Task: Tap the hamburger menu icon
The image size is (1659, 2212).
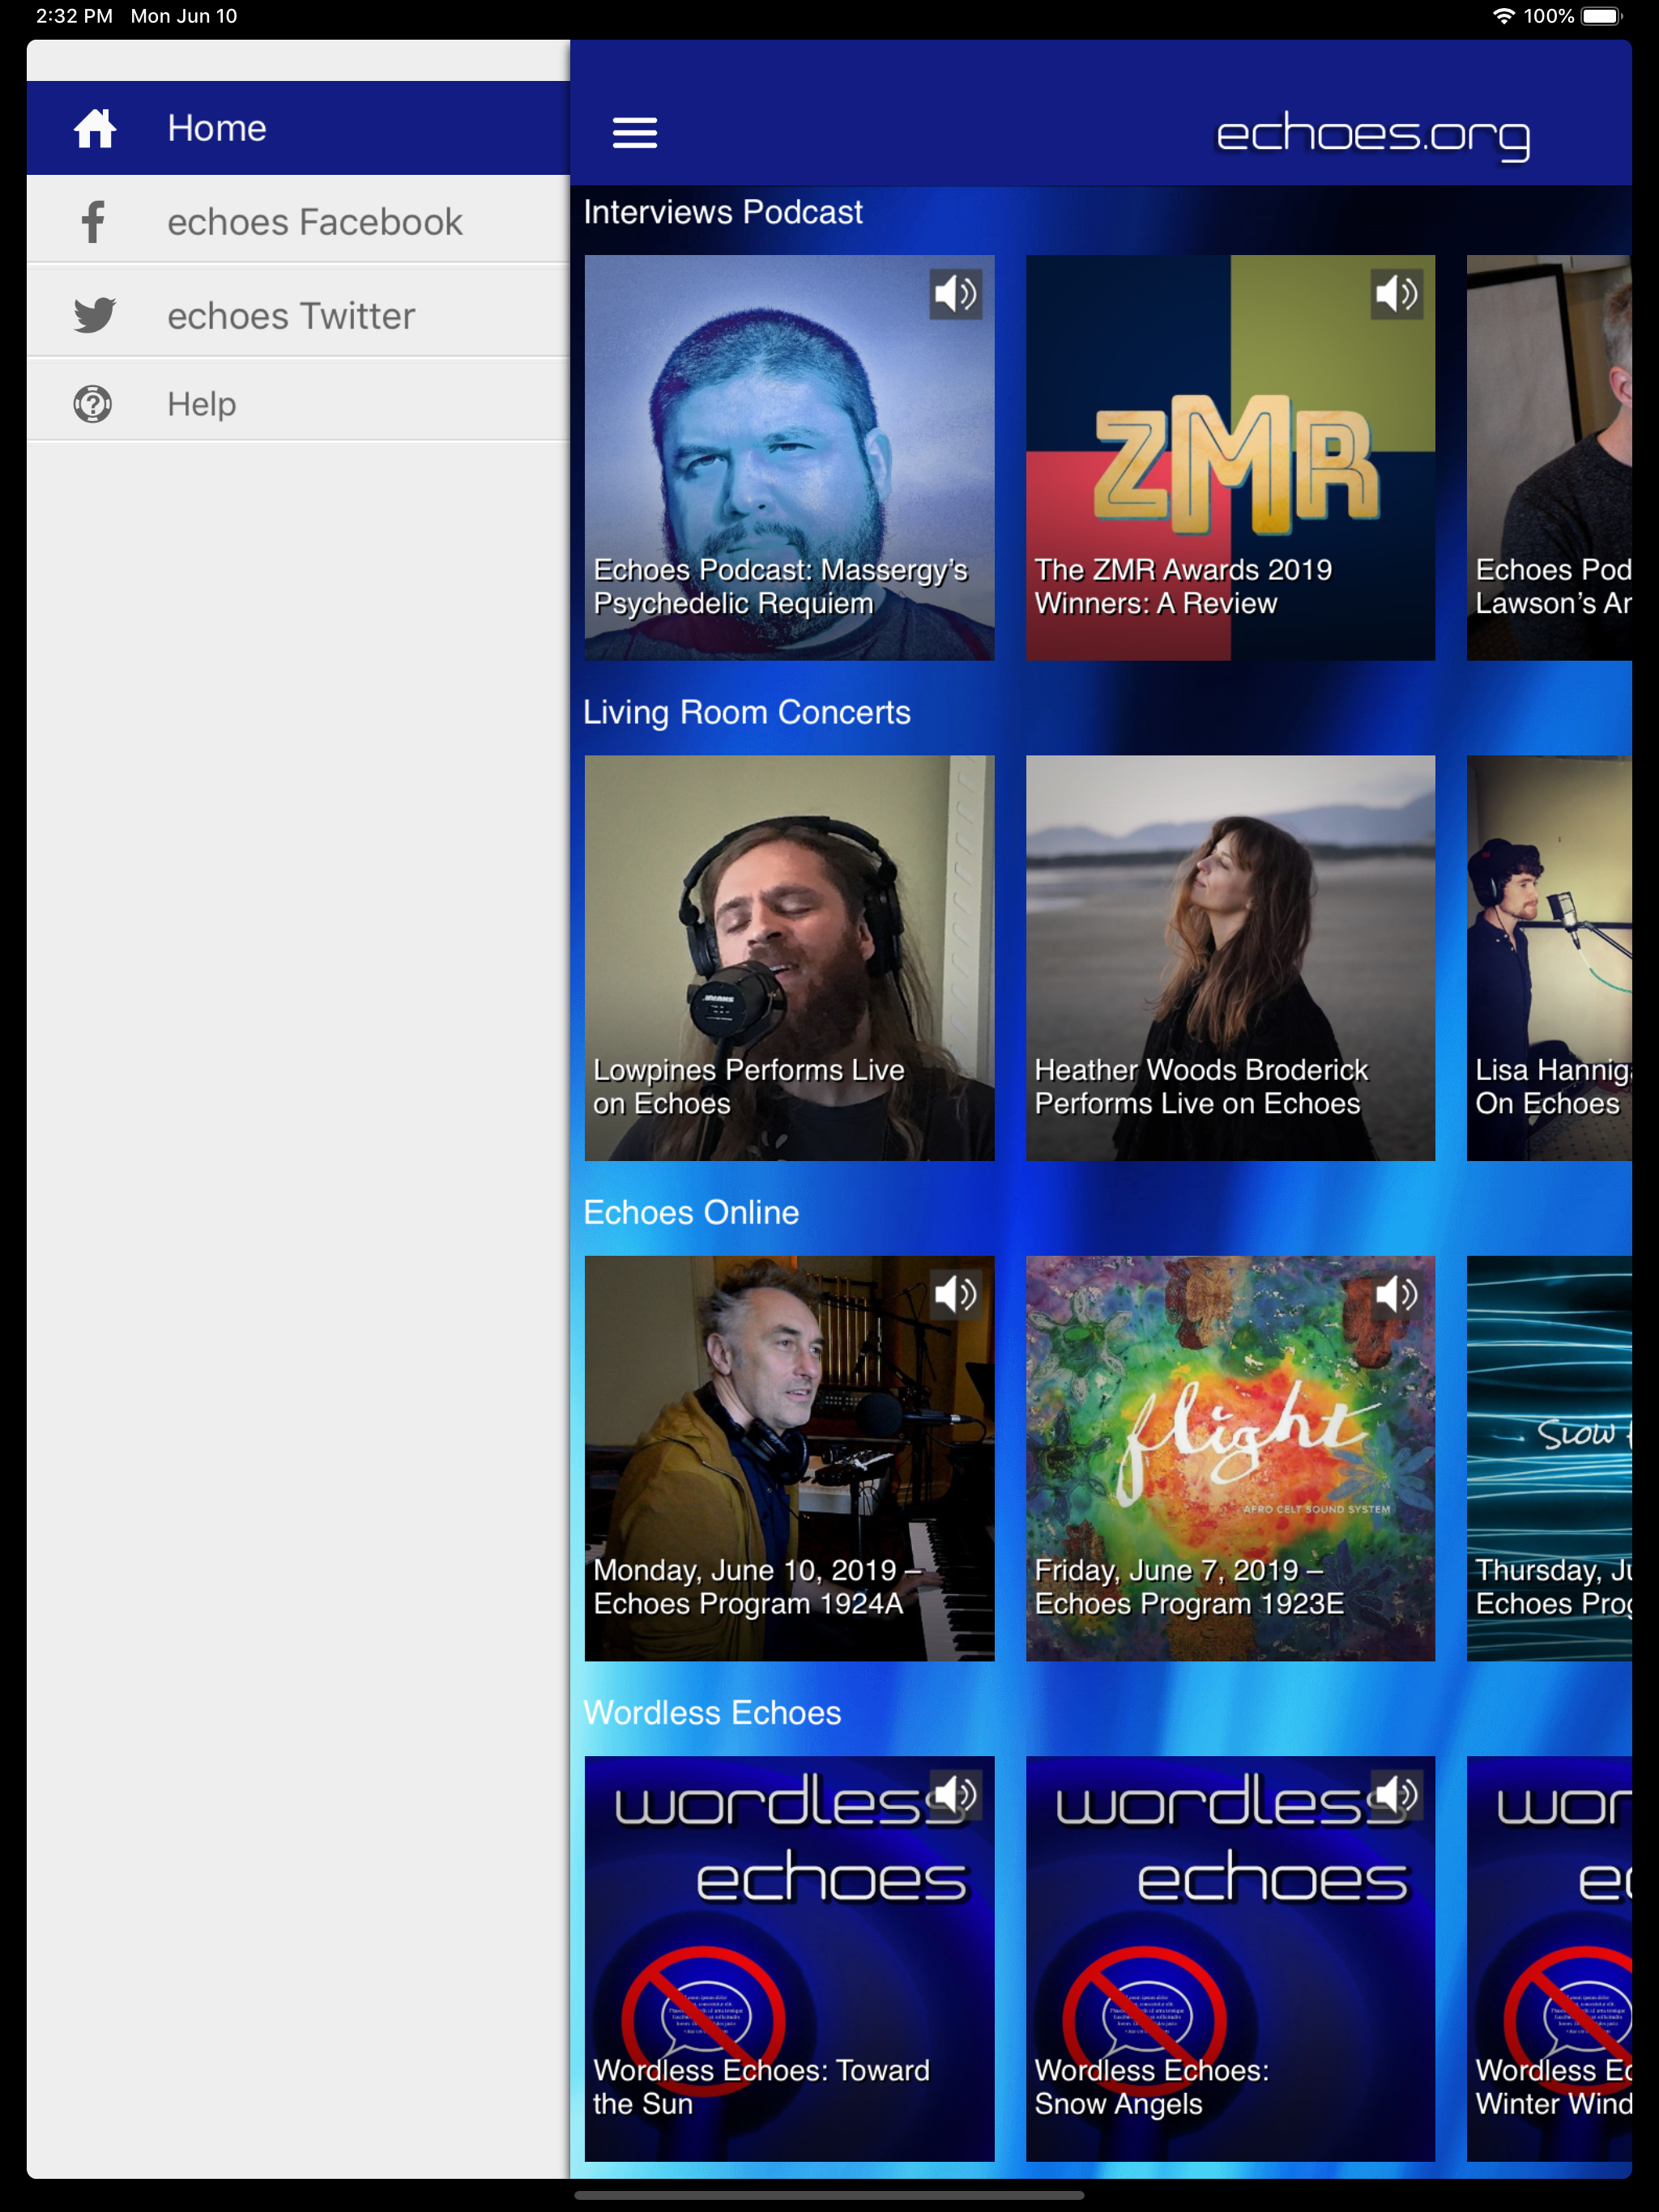Action: click(634, 132)
